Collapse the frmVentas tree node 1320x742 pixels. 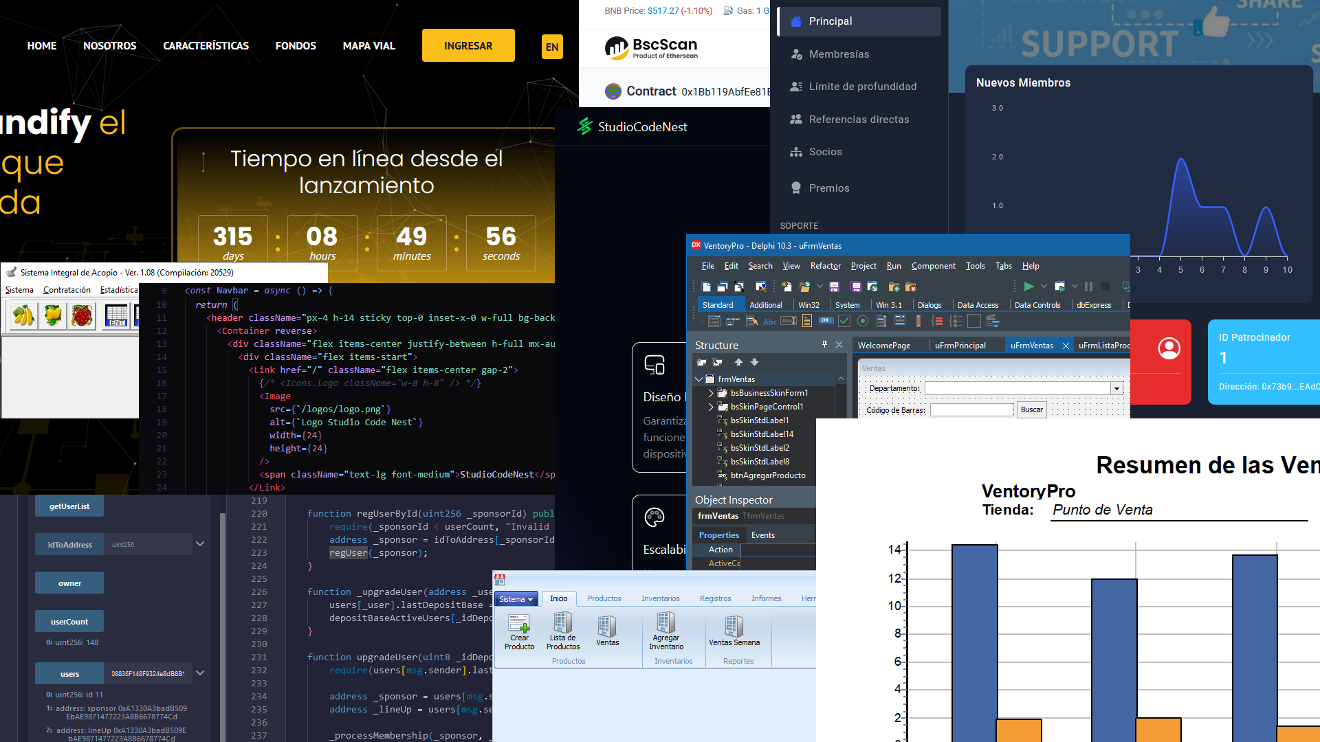click(x=699, y=379)
